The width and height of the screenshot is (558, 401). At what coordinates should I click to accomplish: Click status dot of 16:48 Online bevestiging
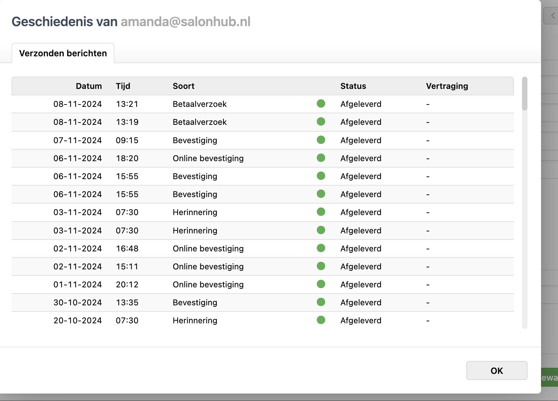[321, 248]
